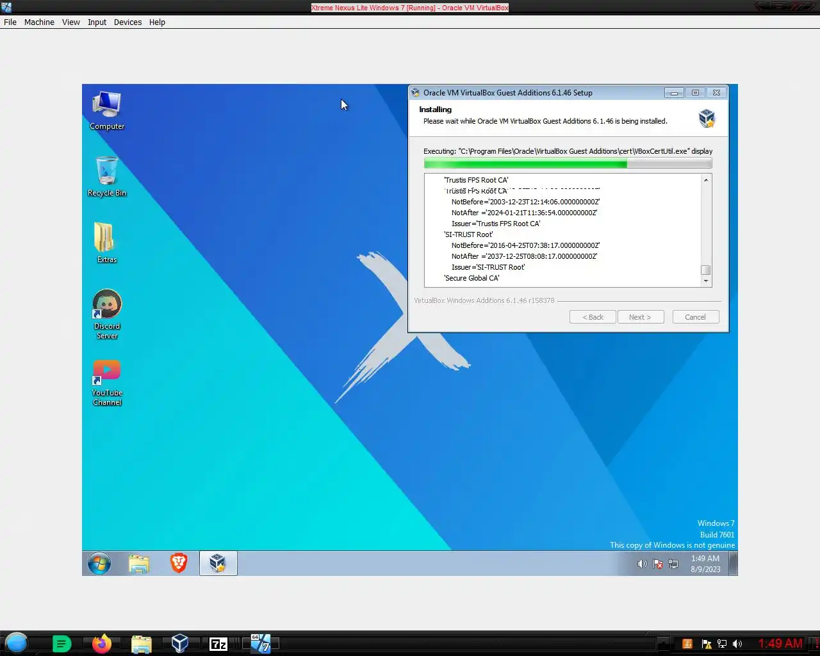Select log line 'SI-TRUST Root'
The width and height of the screenshot is (820, 656).
click(468, 234)
